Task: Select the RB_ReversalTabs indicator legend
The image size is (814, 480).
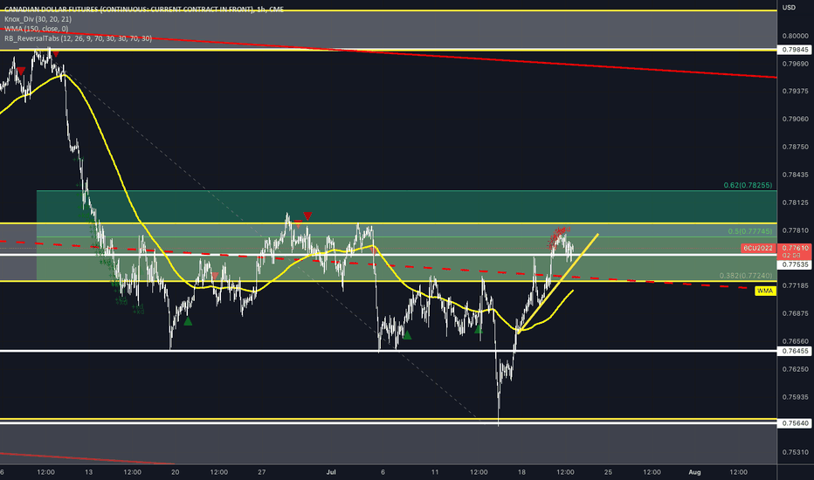Action: point(78,38)
